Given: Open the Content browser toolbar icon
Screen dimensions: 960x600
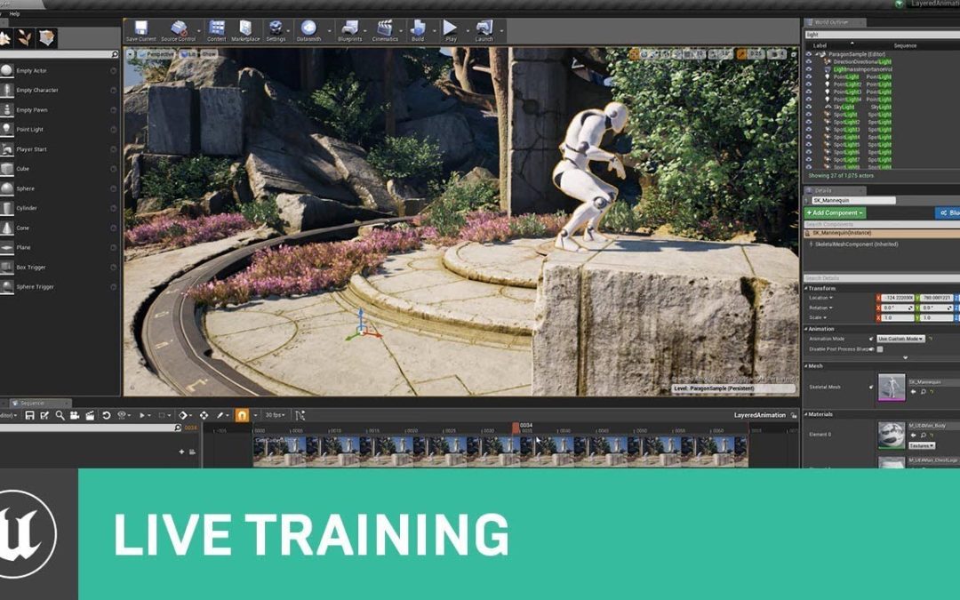Looking at the screenshot, I should coord(217,28).
